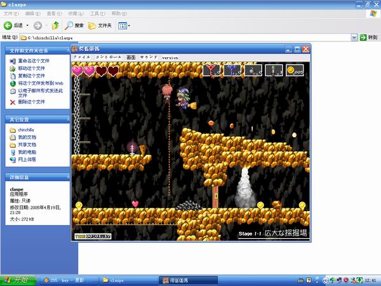Image resolution: width=381 pixels, height=286 pixels.
Task: Switch to the claspe folder taskbar button
Action: [x=128, y=280]
